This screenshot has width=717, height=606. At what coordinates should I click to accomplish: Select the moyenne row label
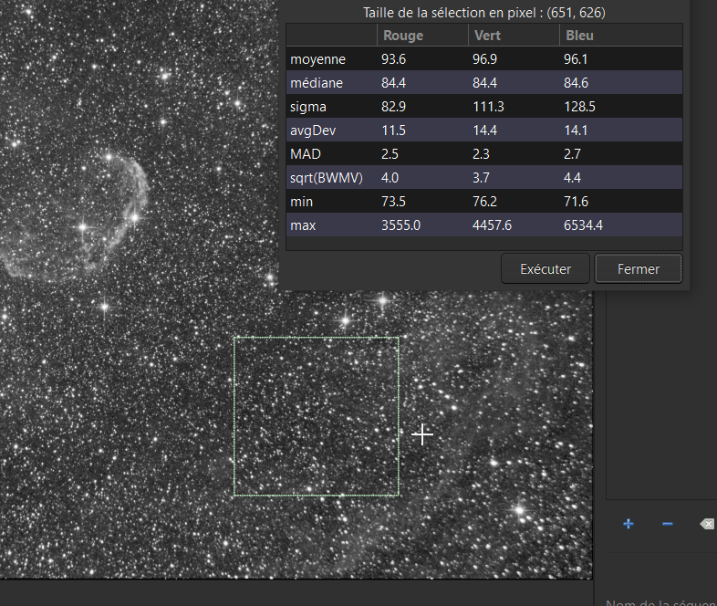(x=317, y=59)
